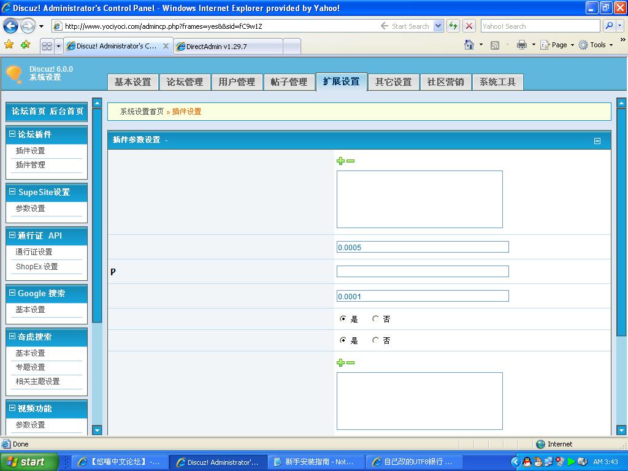Viewport: 628px width, 471px height.
Task: Click the field containing 0.0001
Action: click(x=423, y=296)
